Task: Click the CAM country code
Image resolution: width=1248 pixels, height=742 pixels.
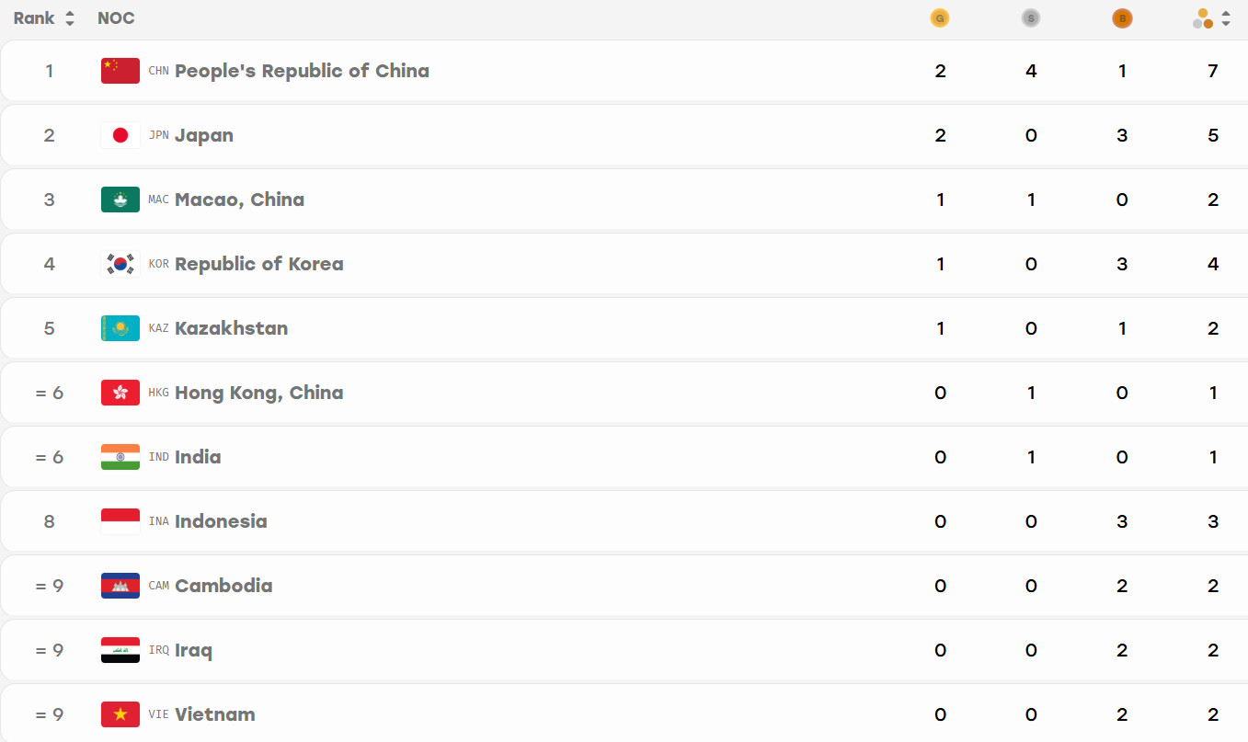Action: coord(159,586)
